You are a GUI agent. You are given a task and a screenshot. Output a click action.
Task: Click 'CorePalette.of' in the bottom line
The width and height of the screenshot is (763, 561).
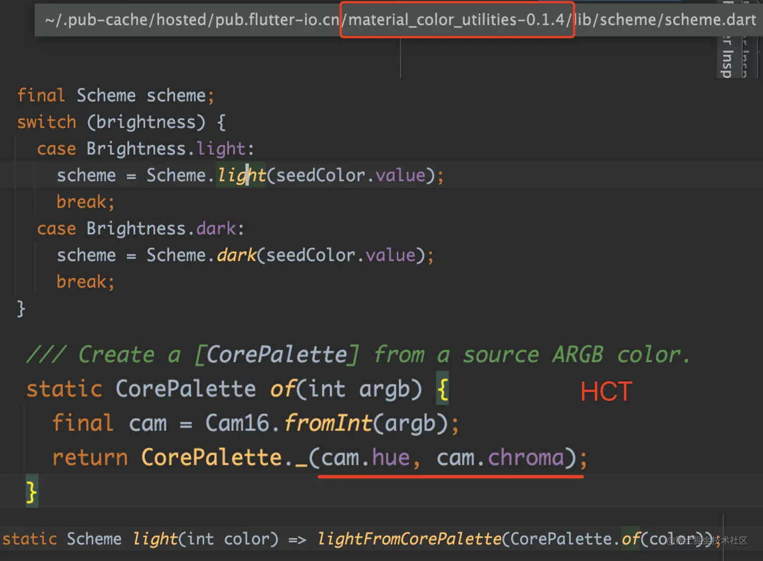575,539
